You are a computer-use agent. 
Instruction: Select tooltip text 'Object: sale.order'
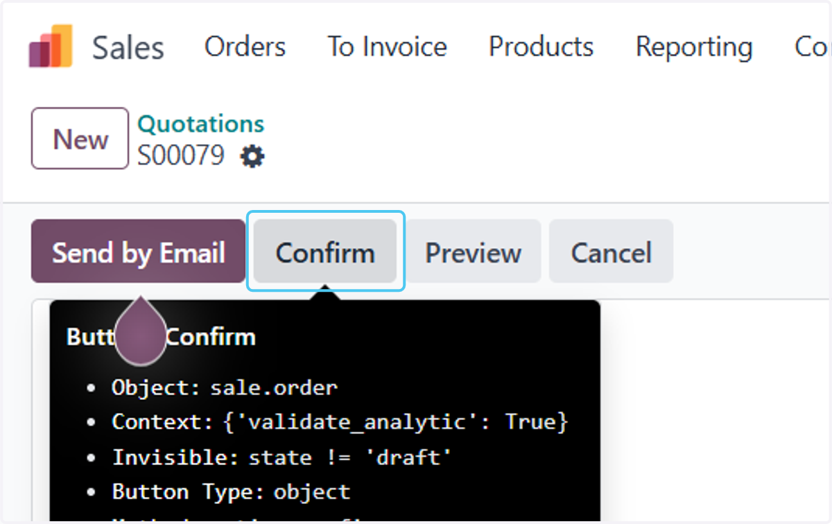225,387
